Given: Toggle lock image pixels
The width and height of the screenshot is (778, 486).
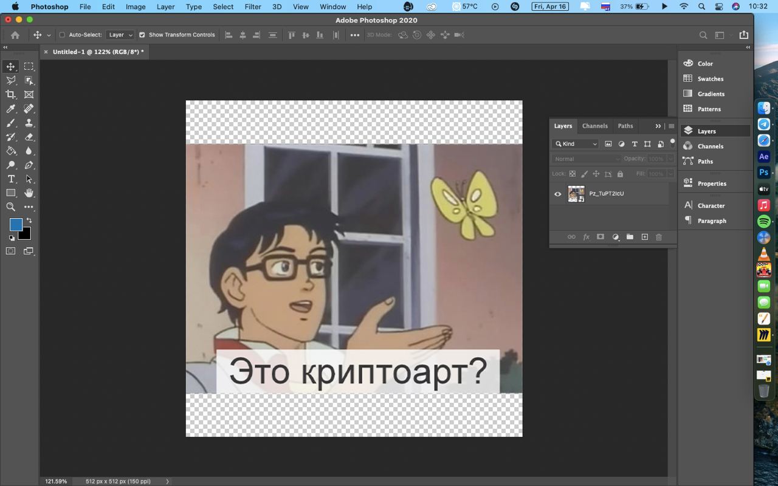Looking at the screenshot, I should (584, 174).
